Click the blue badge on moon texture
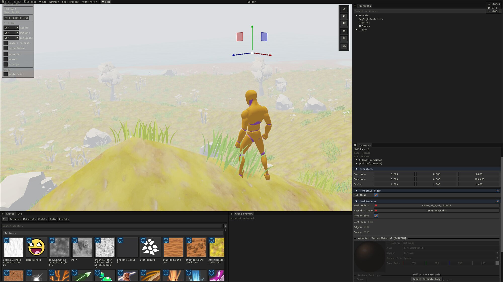The height and width of the screenshot is (282, 503). 75,240
